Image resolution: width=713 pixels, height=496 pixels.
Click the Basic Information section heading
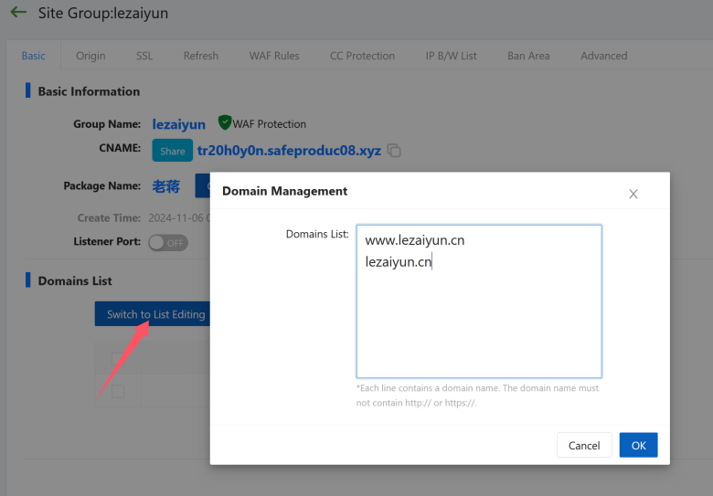[89, 91]
